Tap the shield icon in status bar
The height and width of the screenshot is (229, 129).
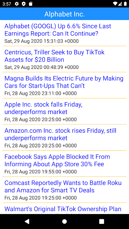(23, 4)
